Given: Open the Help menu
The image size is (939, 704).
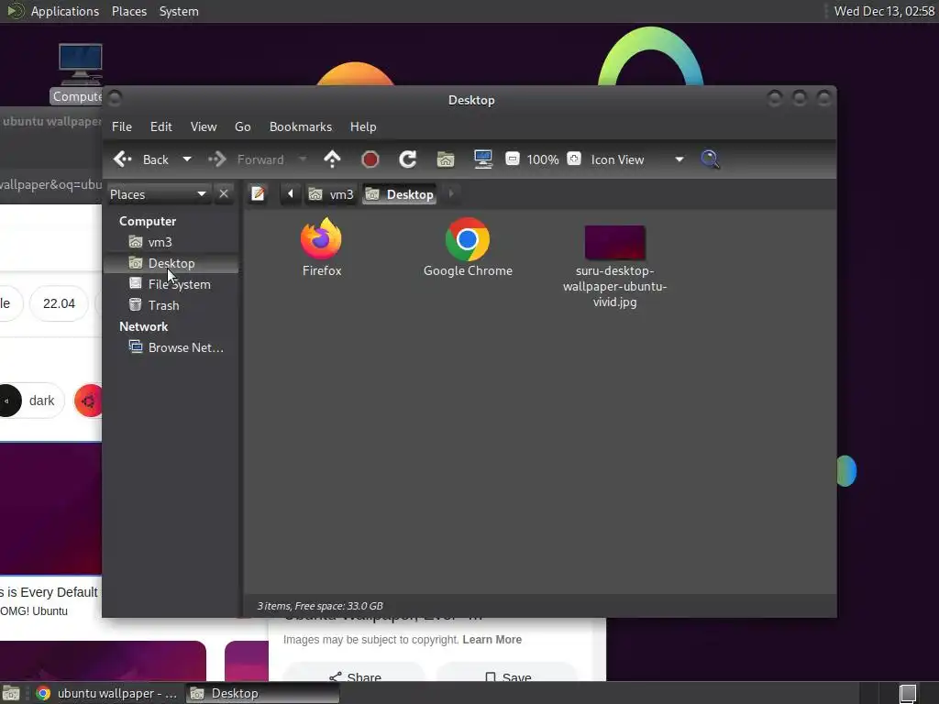Looking at the screenshot, I should [363, 126].
